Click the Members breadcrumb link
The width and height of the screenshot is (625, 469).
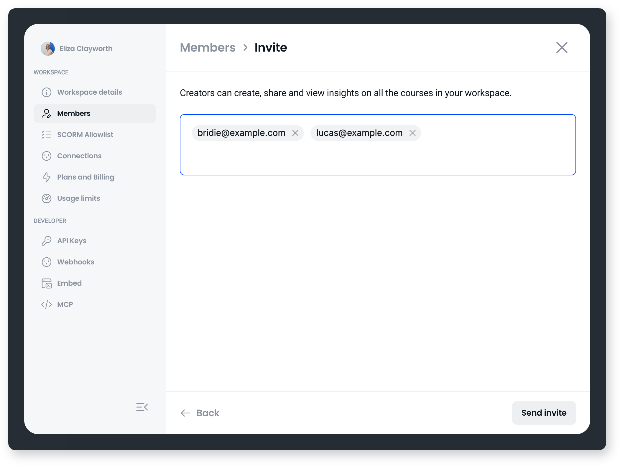coord(208,47)
